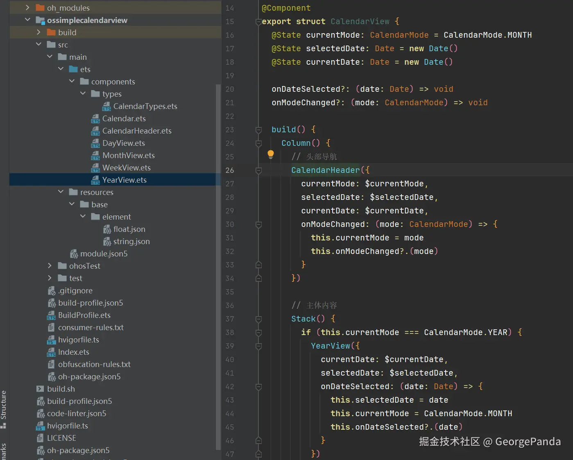Click the YearView.ets file icon
This screenshot has height=460, width=573.
pyautogui.click(x=95, y=180)
